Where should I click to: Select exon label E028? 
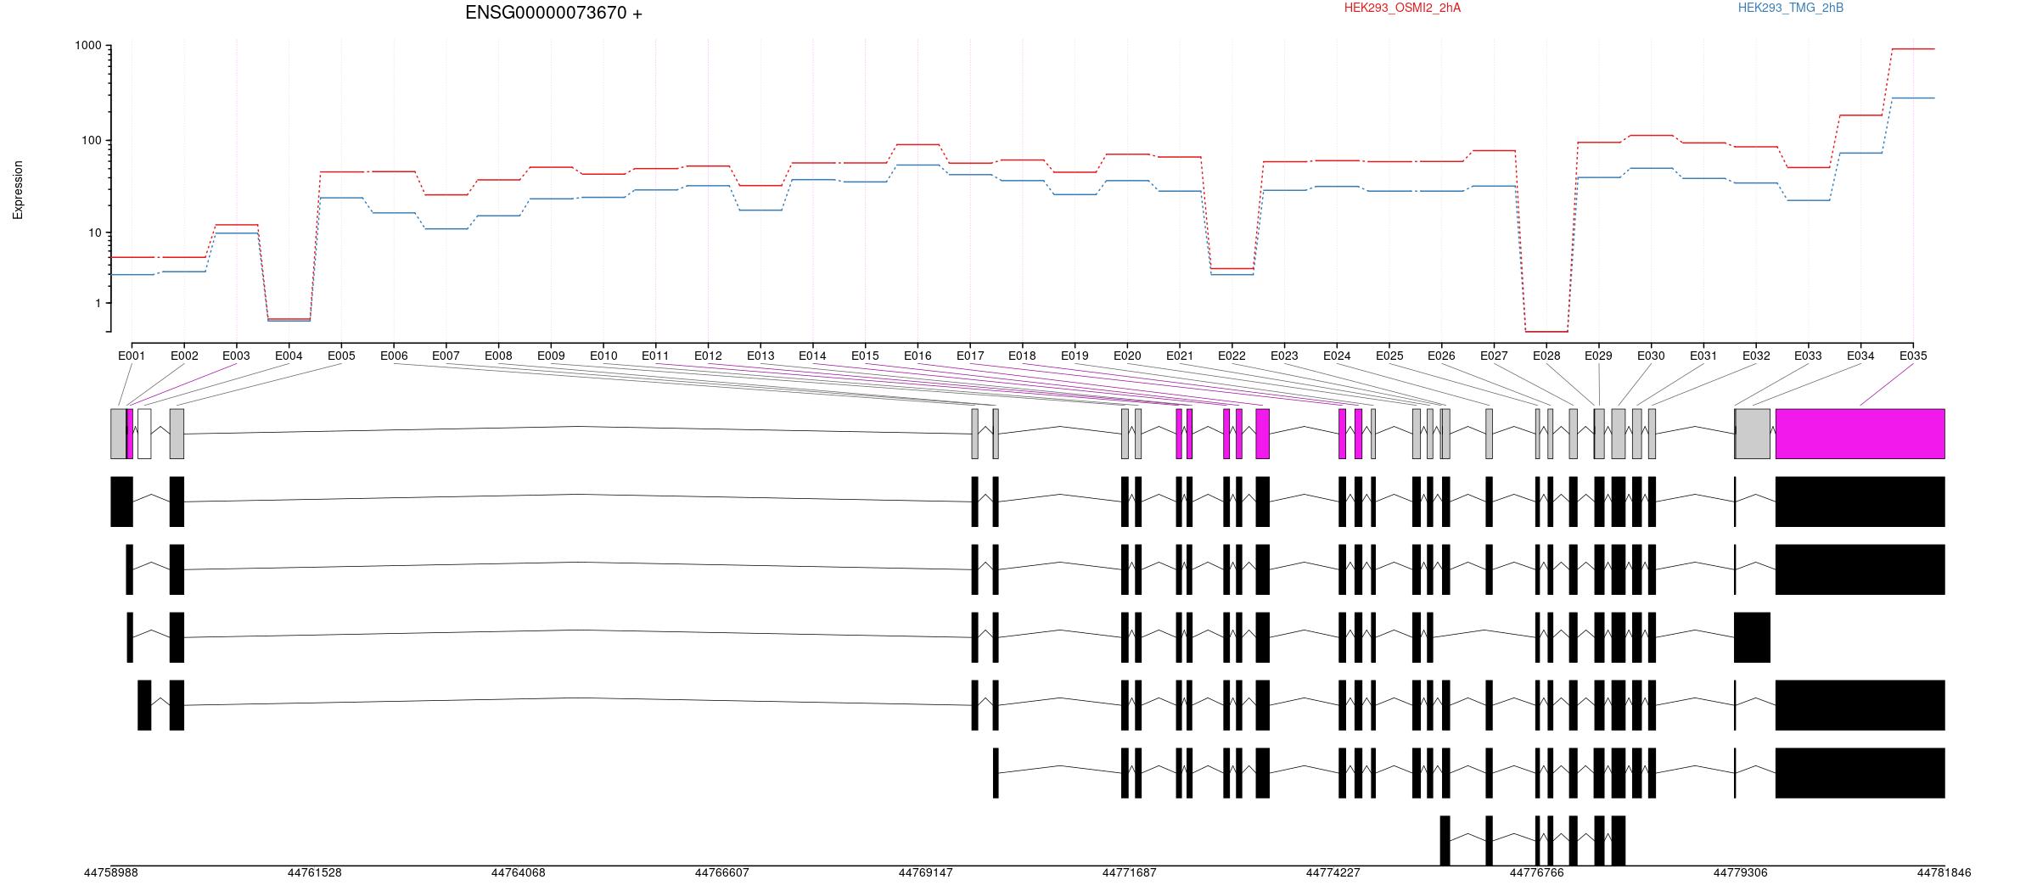1546,356
